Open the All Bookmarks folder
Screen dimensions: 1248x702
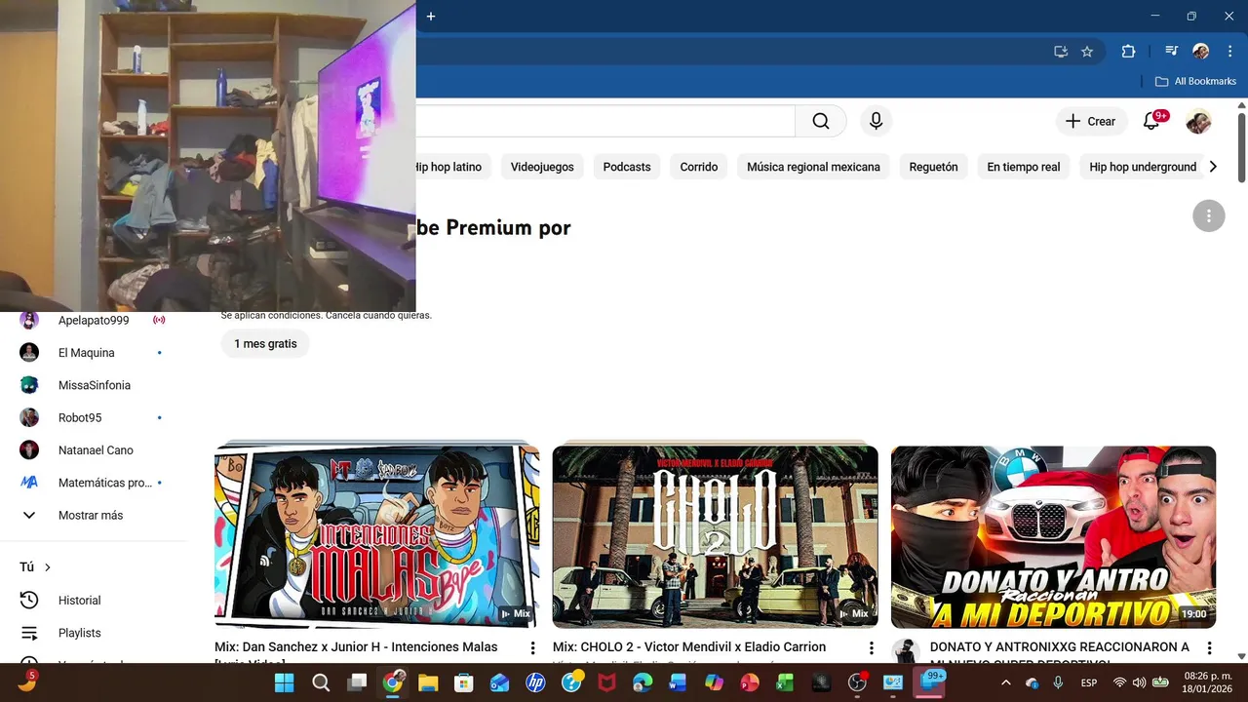pyautogui.click(x=1195, y=81)
